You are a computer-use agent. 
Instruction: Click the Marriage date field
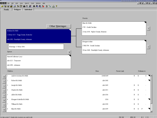pyautogui.click(x=36, y=47)
